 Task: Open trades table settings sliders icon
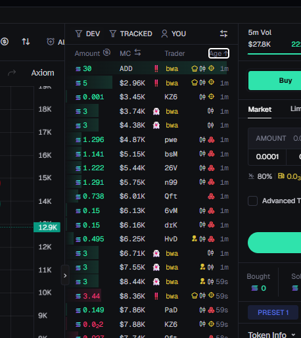click(x=223, y=34)
